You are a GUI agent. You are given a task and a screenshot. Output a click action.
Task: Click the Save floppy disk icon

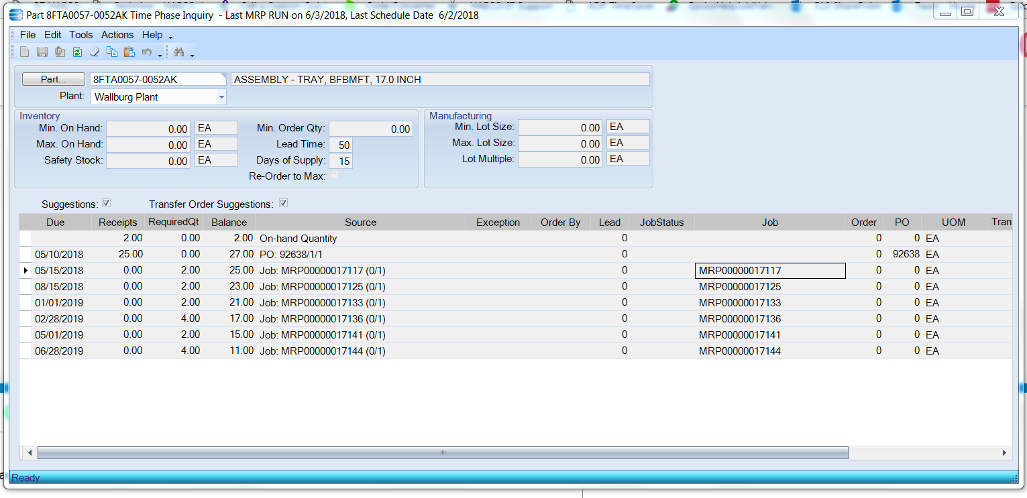tap(42, 52)
